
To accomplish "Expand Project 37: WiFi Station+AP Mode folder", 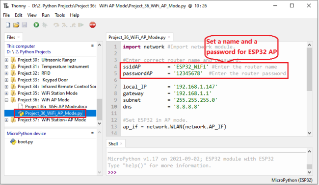I will click(x=6, y=120).
